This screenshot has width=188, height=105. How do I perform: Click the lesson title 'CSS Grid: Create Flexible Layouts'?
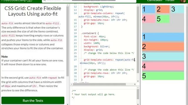[33, 11]
